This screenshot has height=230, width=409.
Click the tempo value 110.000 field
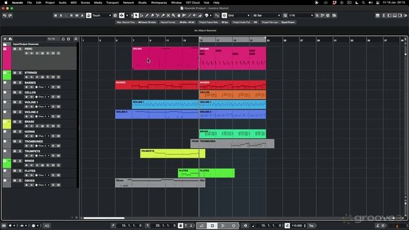[297, 226]
